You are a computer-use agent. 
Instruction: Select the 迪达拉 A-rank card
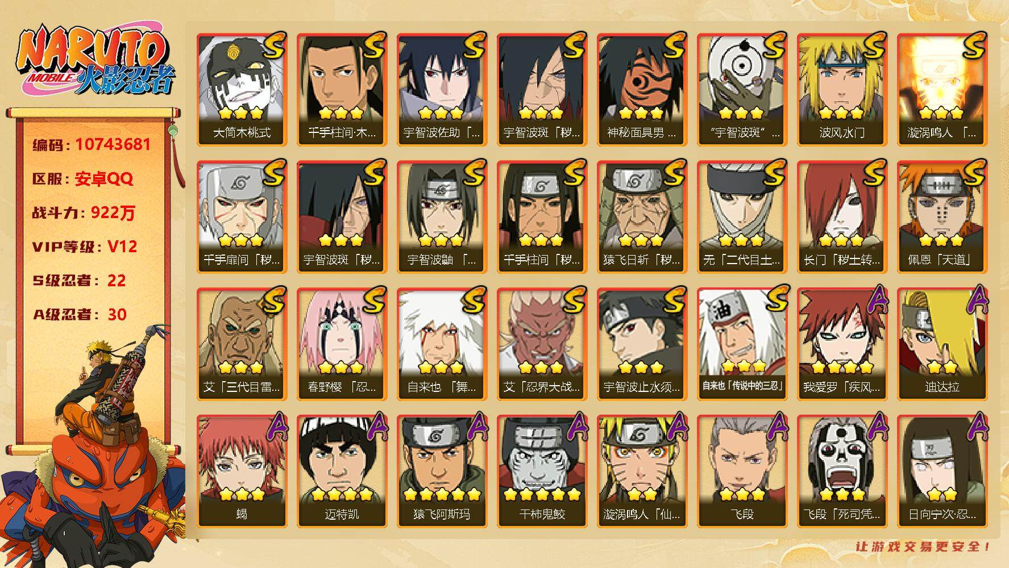coord(942,344)
